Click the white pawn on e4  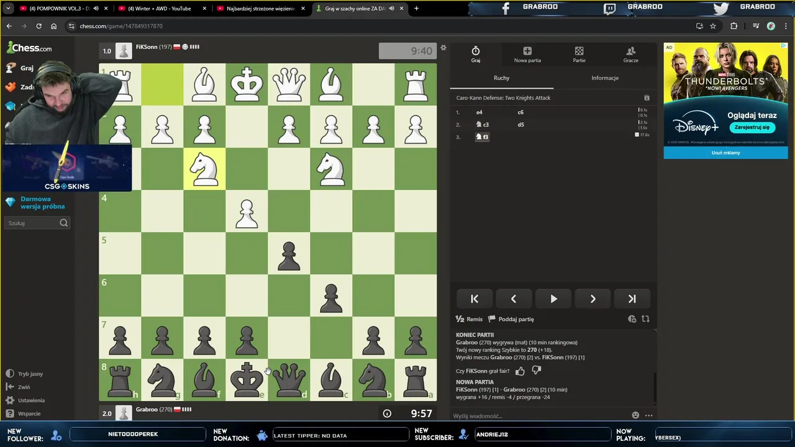(x=247, y=211)
